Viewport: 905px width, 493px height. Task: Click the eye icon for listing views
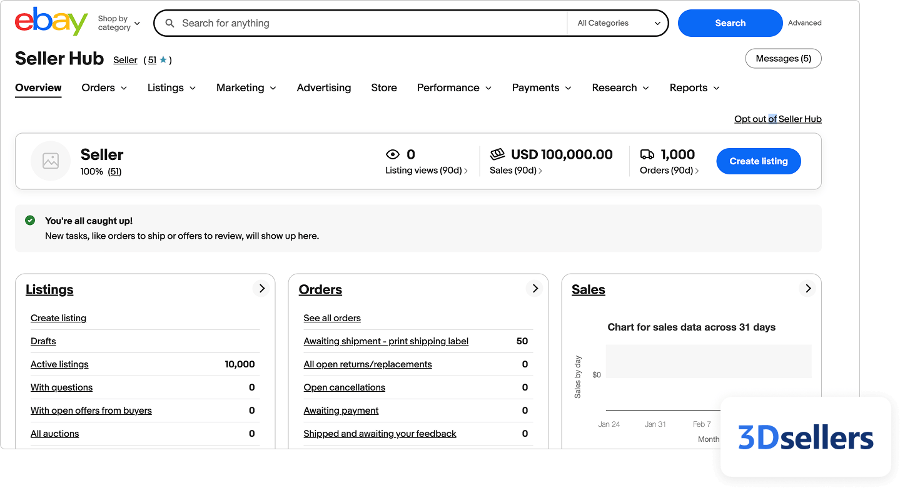click(393, 154)
